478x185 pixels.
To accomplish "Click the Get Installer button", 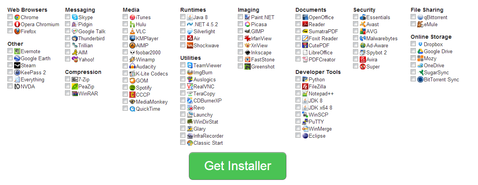I will coord(237,166).
